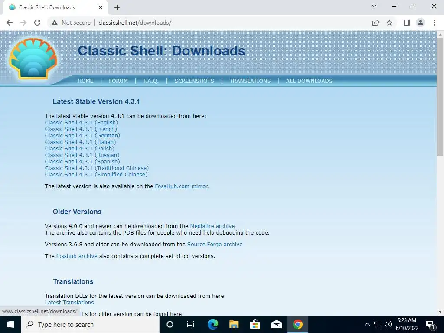
Task: Download Classic Shell 4.3.1 (Polish)
Action: (80, 149)
